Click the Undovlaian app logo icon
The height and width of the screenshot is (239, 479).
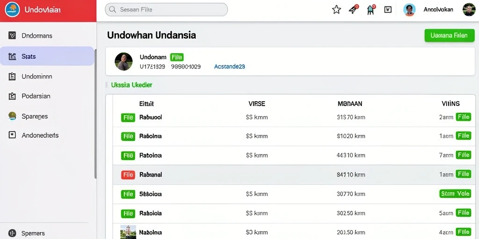coord(12,9)
